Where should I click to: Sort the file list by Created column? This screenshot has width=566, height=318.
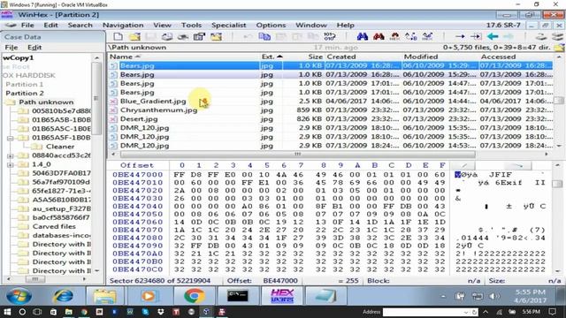[363, 57]
